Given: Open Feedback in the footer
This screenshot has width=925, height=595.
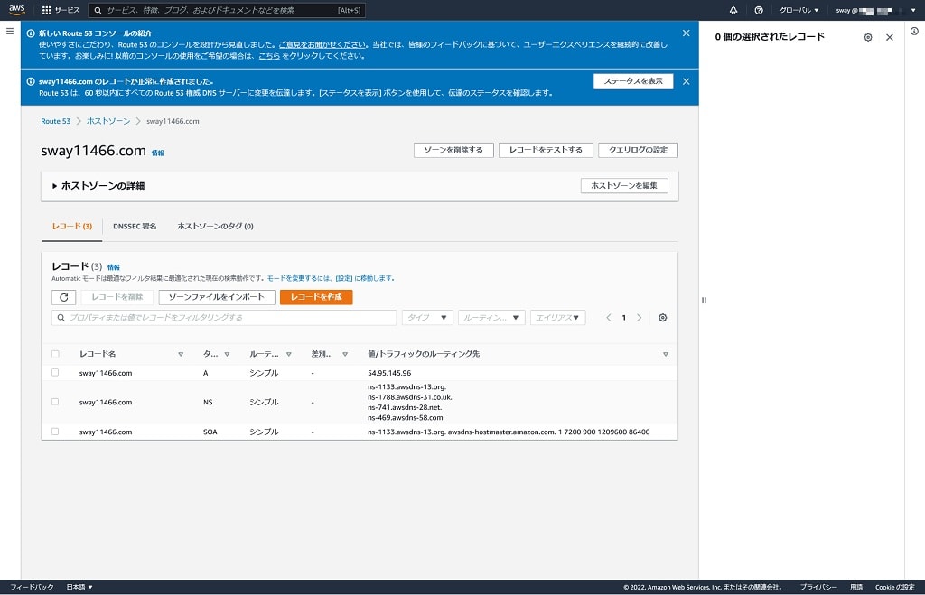Looking at the screenshot, I should click(32, 587).
